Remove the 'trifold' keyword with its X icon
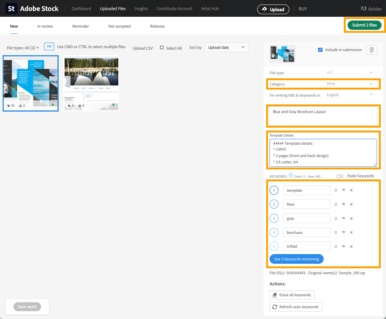 pos(351,247)
